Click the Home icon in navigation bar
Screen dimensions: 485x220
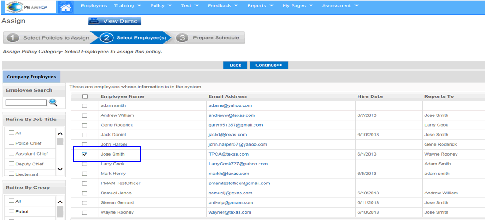coord(66,7)
